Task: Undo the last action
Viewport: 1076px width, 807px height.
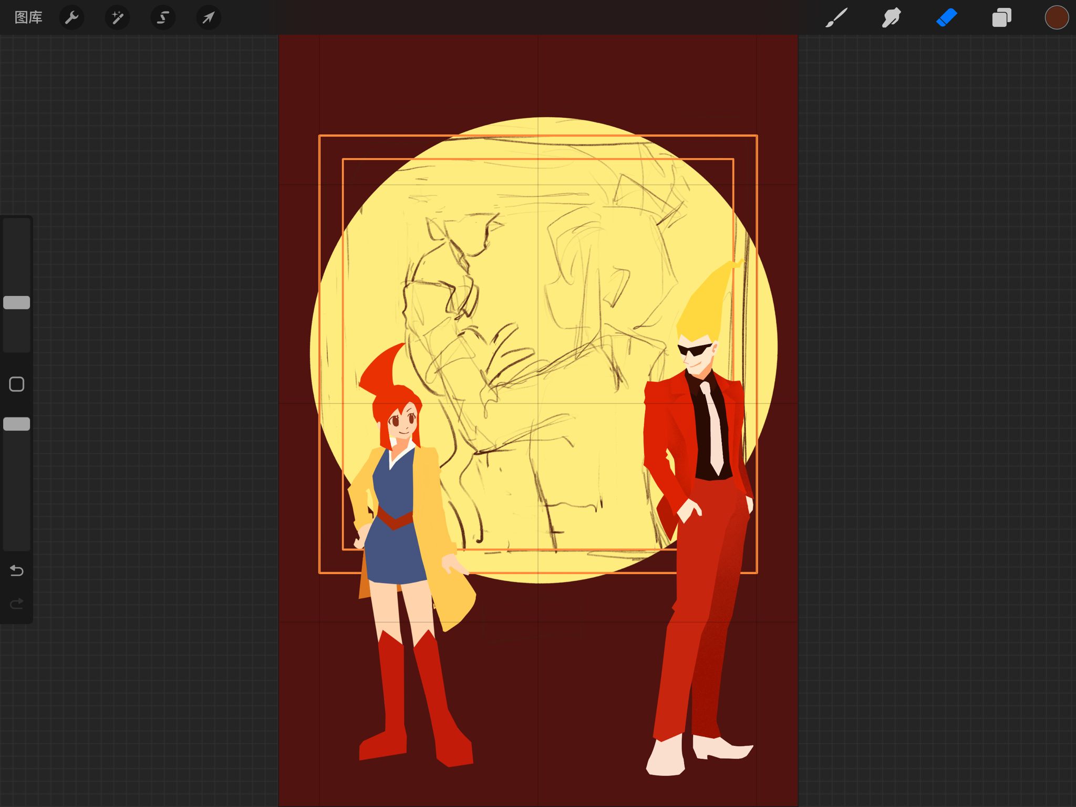Action: click(x=17, y=570)
